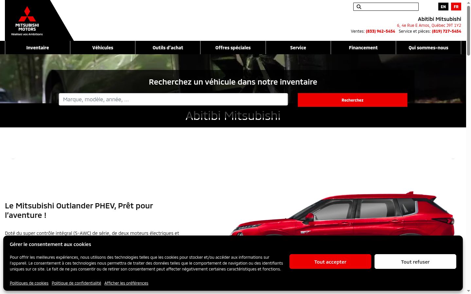Open the Service menu
The image size is (471, 294).
(298, 48)
